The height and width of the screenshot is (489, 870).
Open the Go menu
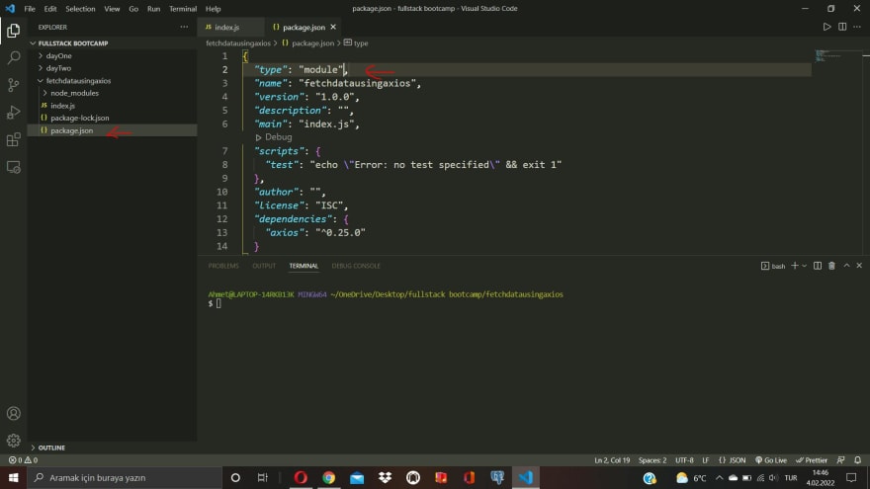133,9
